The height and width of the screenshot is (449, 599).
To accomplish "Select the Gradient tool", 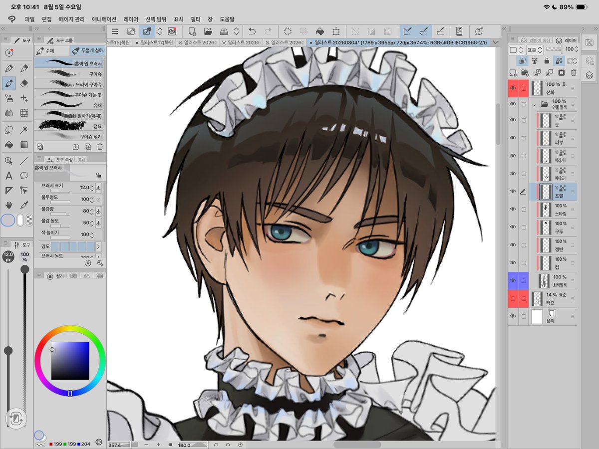I will (x=24, y=145).
